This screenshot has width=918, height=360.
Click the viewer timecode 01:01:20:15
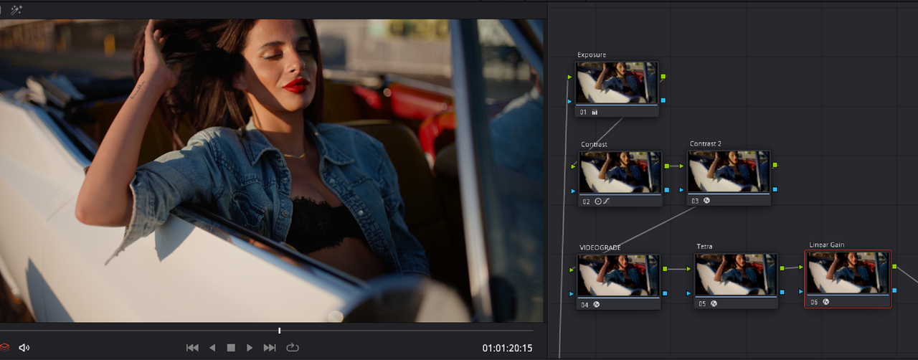click(507, 349)
